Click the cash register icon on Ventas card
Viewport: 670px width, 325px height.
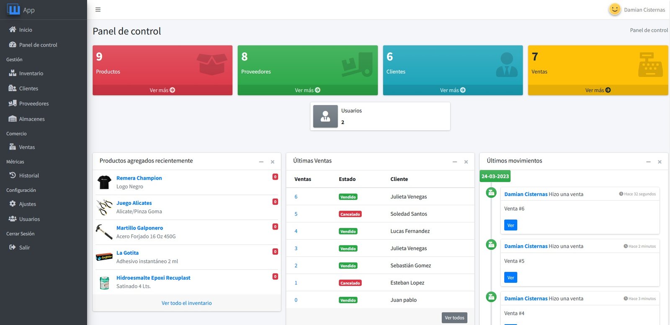pos(650,64)
